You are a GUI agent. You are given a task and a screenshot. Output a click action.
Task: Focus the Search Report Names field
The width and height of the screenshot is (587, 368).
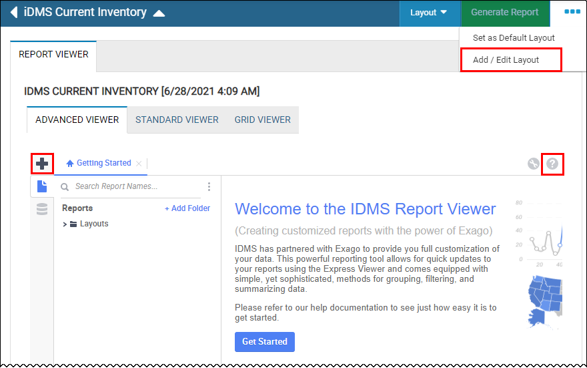[x=131, y=186]
